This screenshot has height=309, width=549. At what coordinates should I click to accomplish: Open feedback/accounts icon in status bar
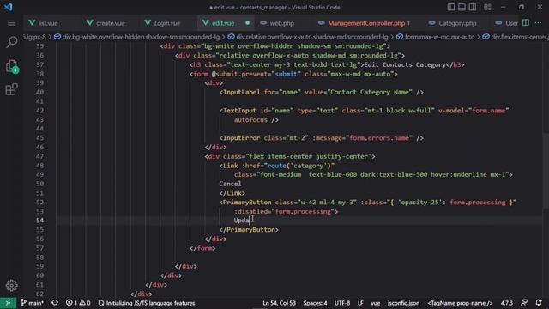pyautogui.click(x=524, y=303)
